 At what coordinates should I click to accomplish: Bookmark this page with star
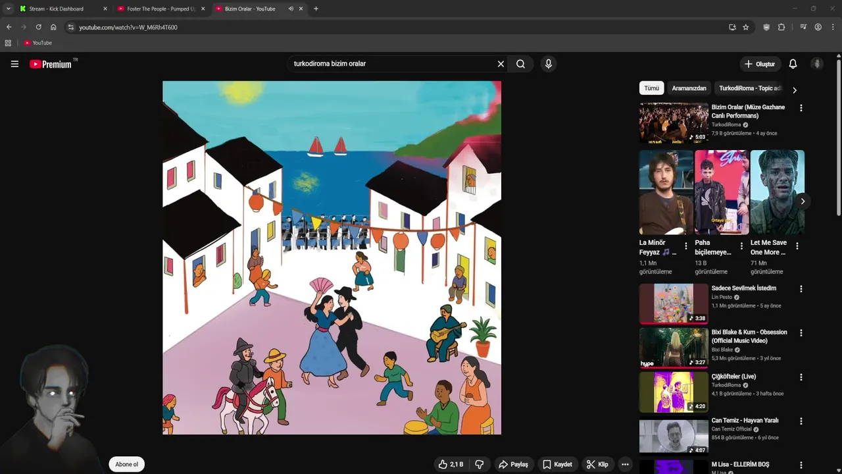745,27
